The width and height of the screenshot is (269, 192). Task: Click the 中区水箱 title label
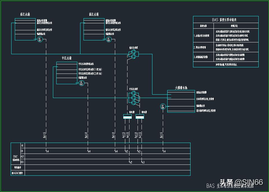click(67, 58)
